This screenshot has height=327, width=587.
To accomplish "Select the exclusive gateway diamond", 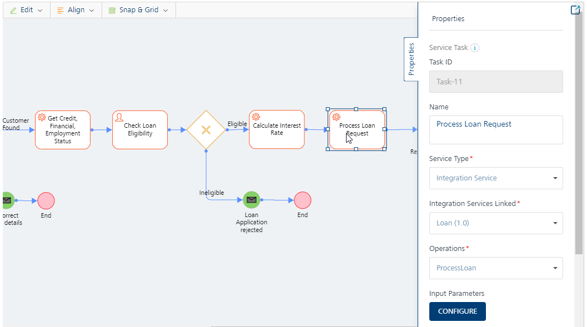I will (206, 130).
